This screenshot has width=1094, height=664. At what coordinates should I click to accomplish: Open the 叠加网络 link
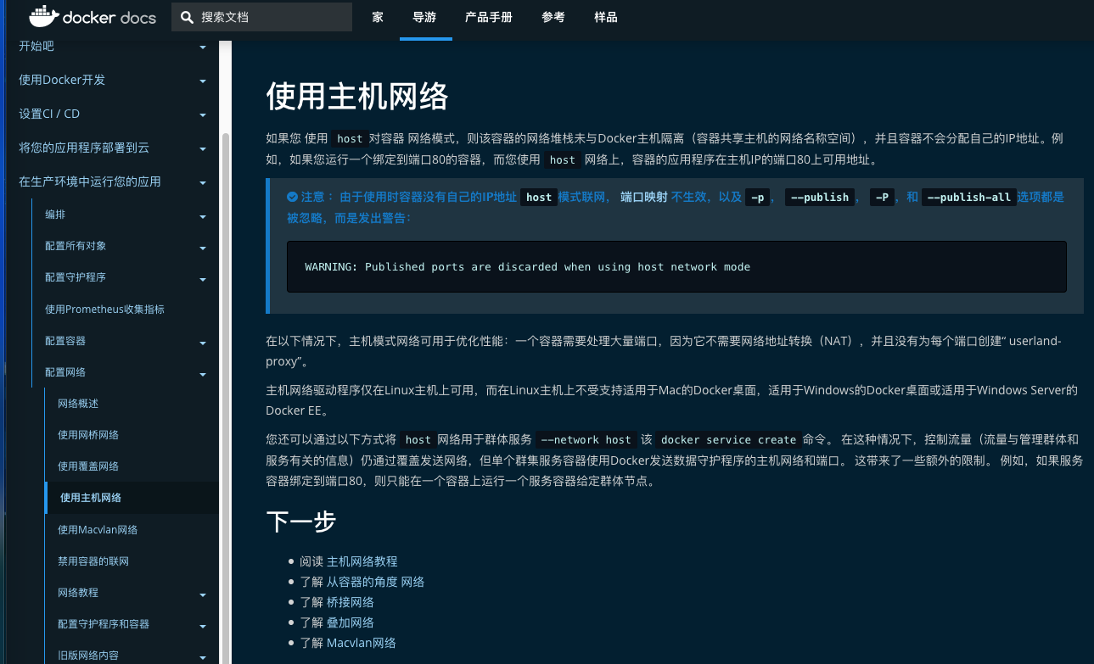(x=351, y=622)
